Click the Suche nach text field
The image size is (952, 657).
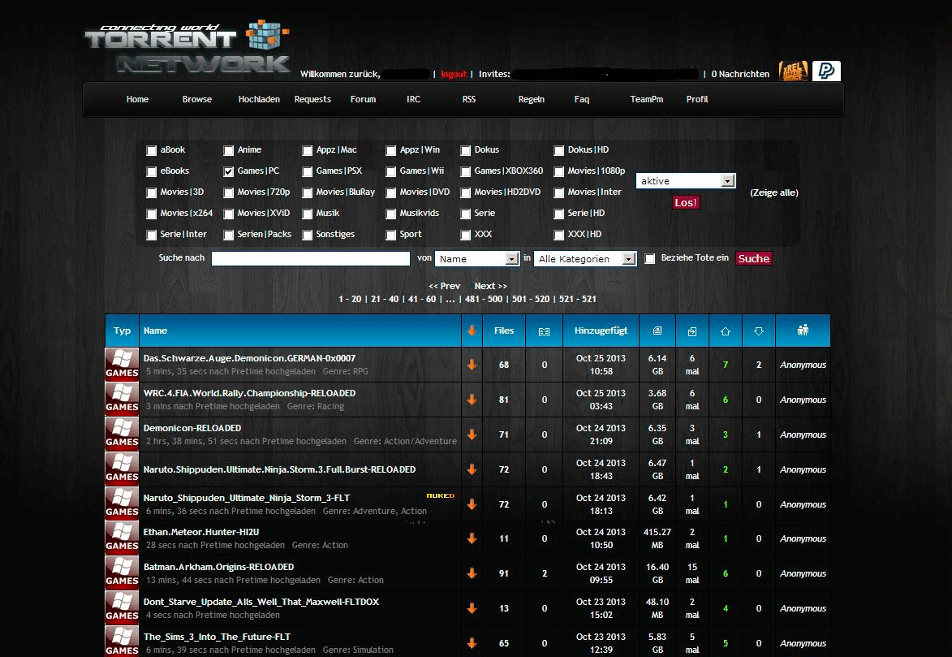(310, 258)
